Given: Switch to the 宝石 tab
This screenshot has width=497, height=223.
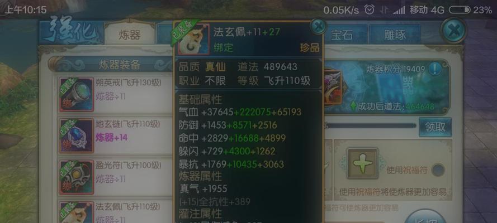Looking at the screenshot, I should [342, 35].
